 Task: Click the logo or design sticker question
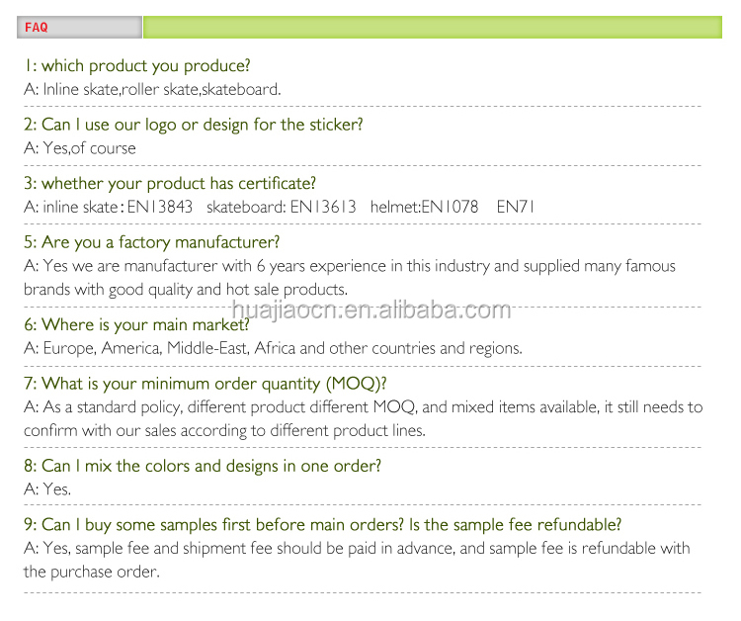coord(194,125)
